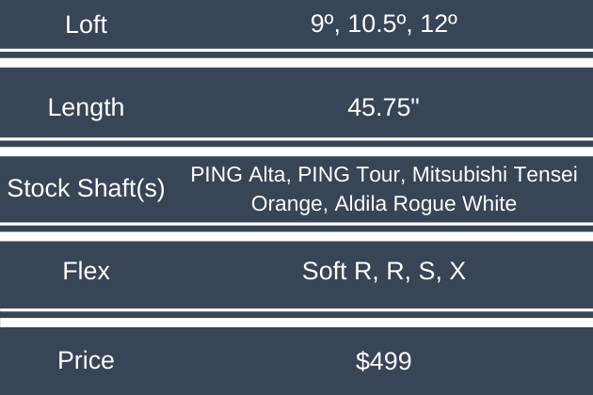Viewport: 593px width, 395px height.
Task: Click the 10.5º loft value
Action: 379,24
